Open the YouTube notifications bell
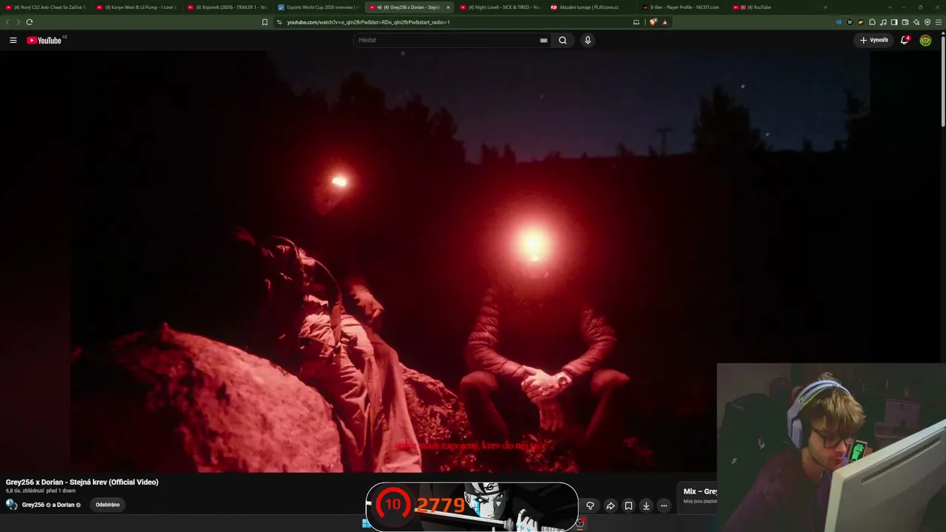 (x=905, y=40)
